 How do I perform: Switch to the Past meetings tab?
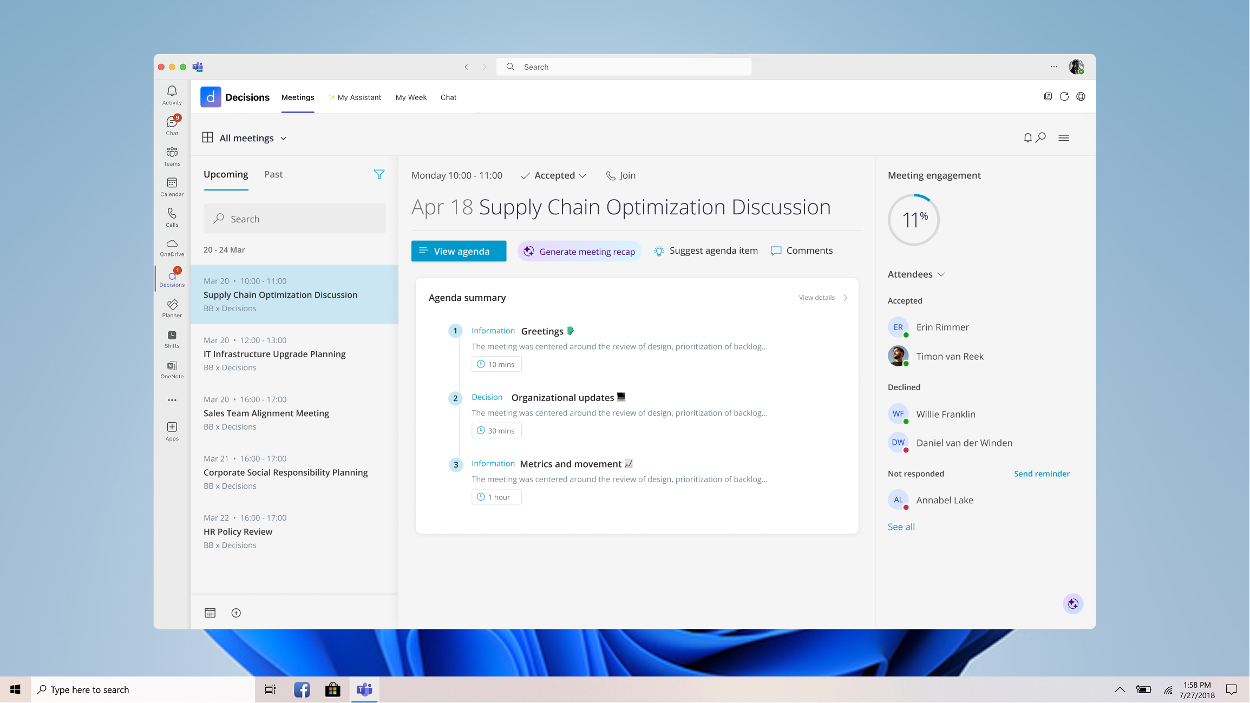(x=273, y=174)
